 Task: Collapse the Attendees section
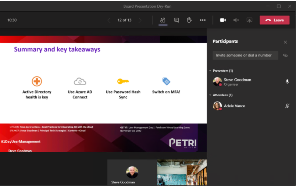pyautogui.click(x=210, y=95)
